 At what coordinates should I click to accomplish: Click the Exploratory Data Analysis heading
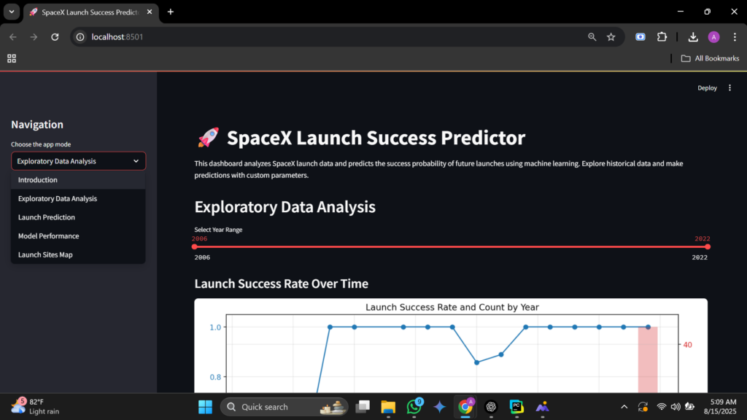[x=285, y=206]
